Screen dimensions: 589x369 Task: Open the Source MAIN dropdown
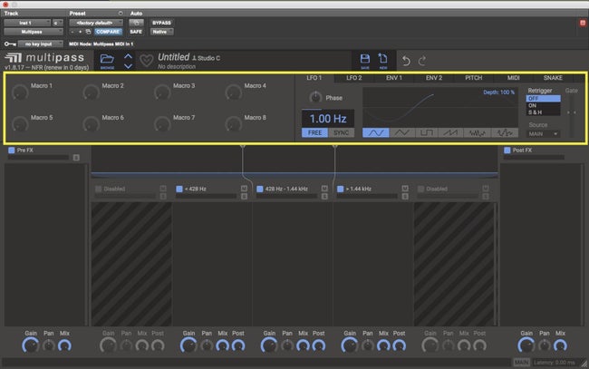pyautogui.click(x=543, y=134)
